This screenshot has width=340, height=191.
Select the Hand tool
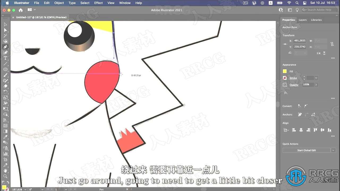tap(5, 171)
